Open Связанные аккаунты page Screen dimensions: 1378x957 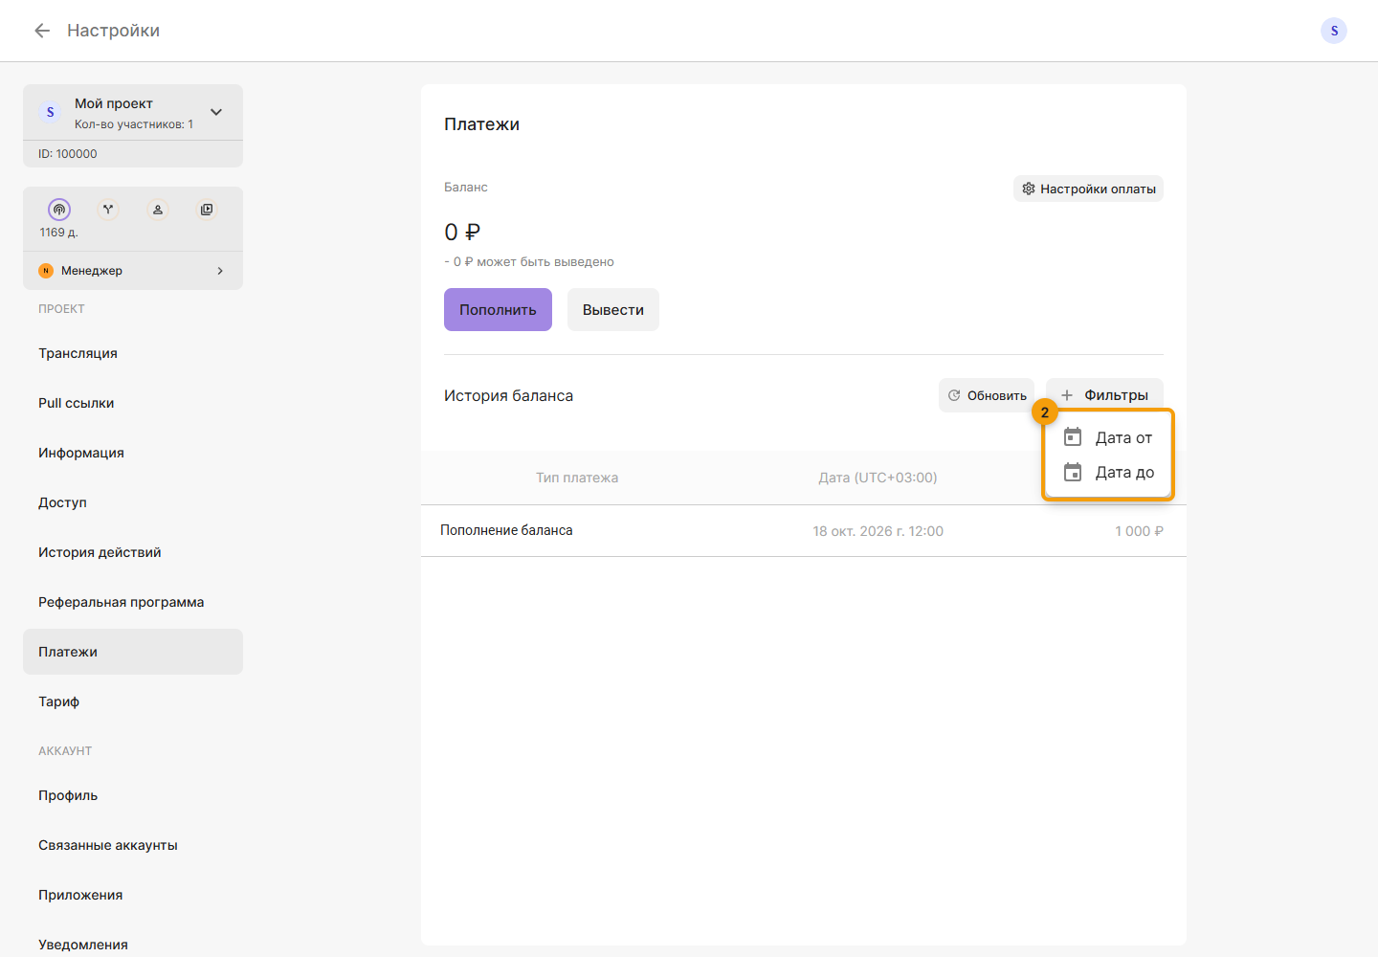click(133, 845)
